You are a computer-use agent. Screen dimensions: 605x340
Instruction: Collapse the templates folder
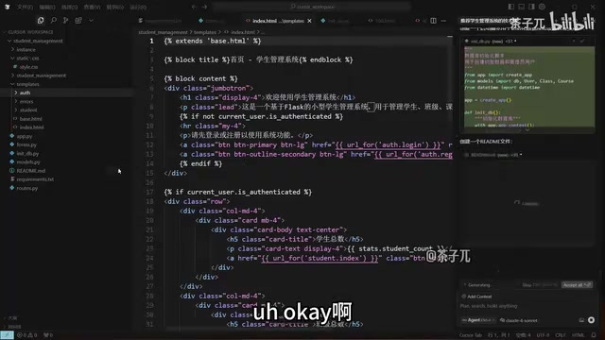pyautogui.click(x=27, y=84)
